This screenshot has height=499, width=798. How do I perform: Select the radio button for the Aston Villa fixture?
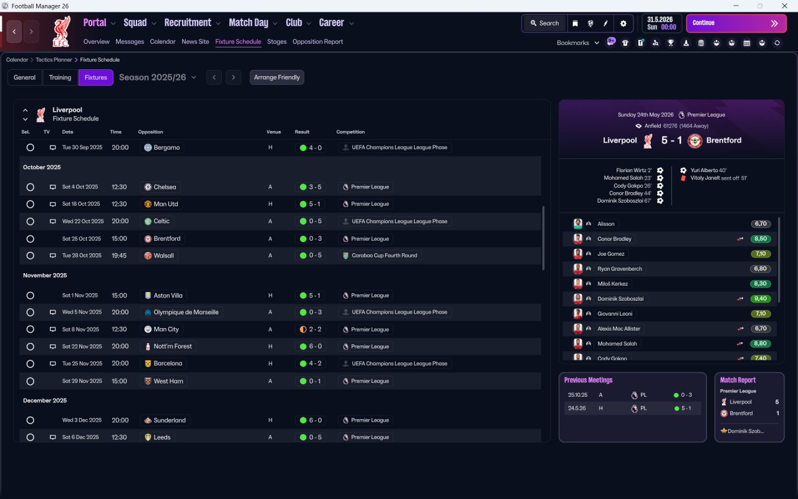30,296
